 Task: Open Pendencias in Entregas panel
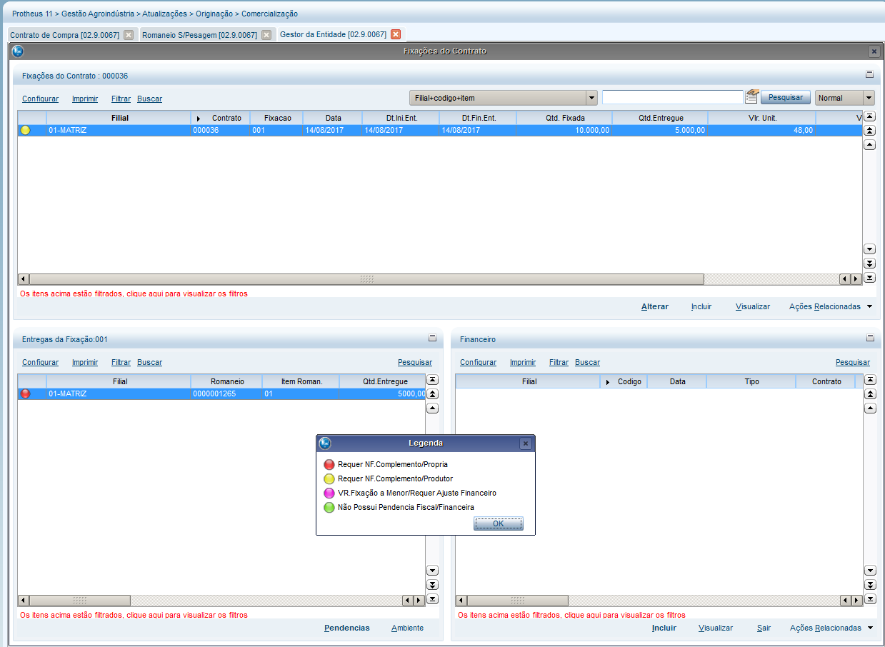[x=347, y=628]
